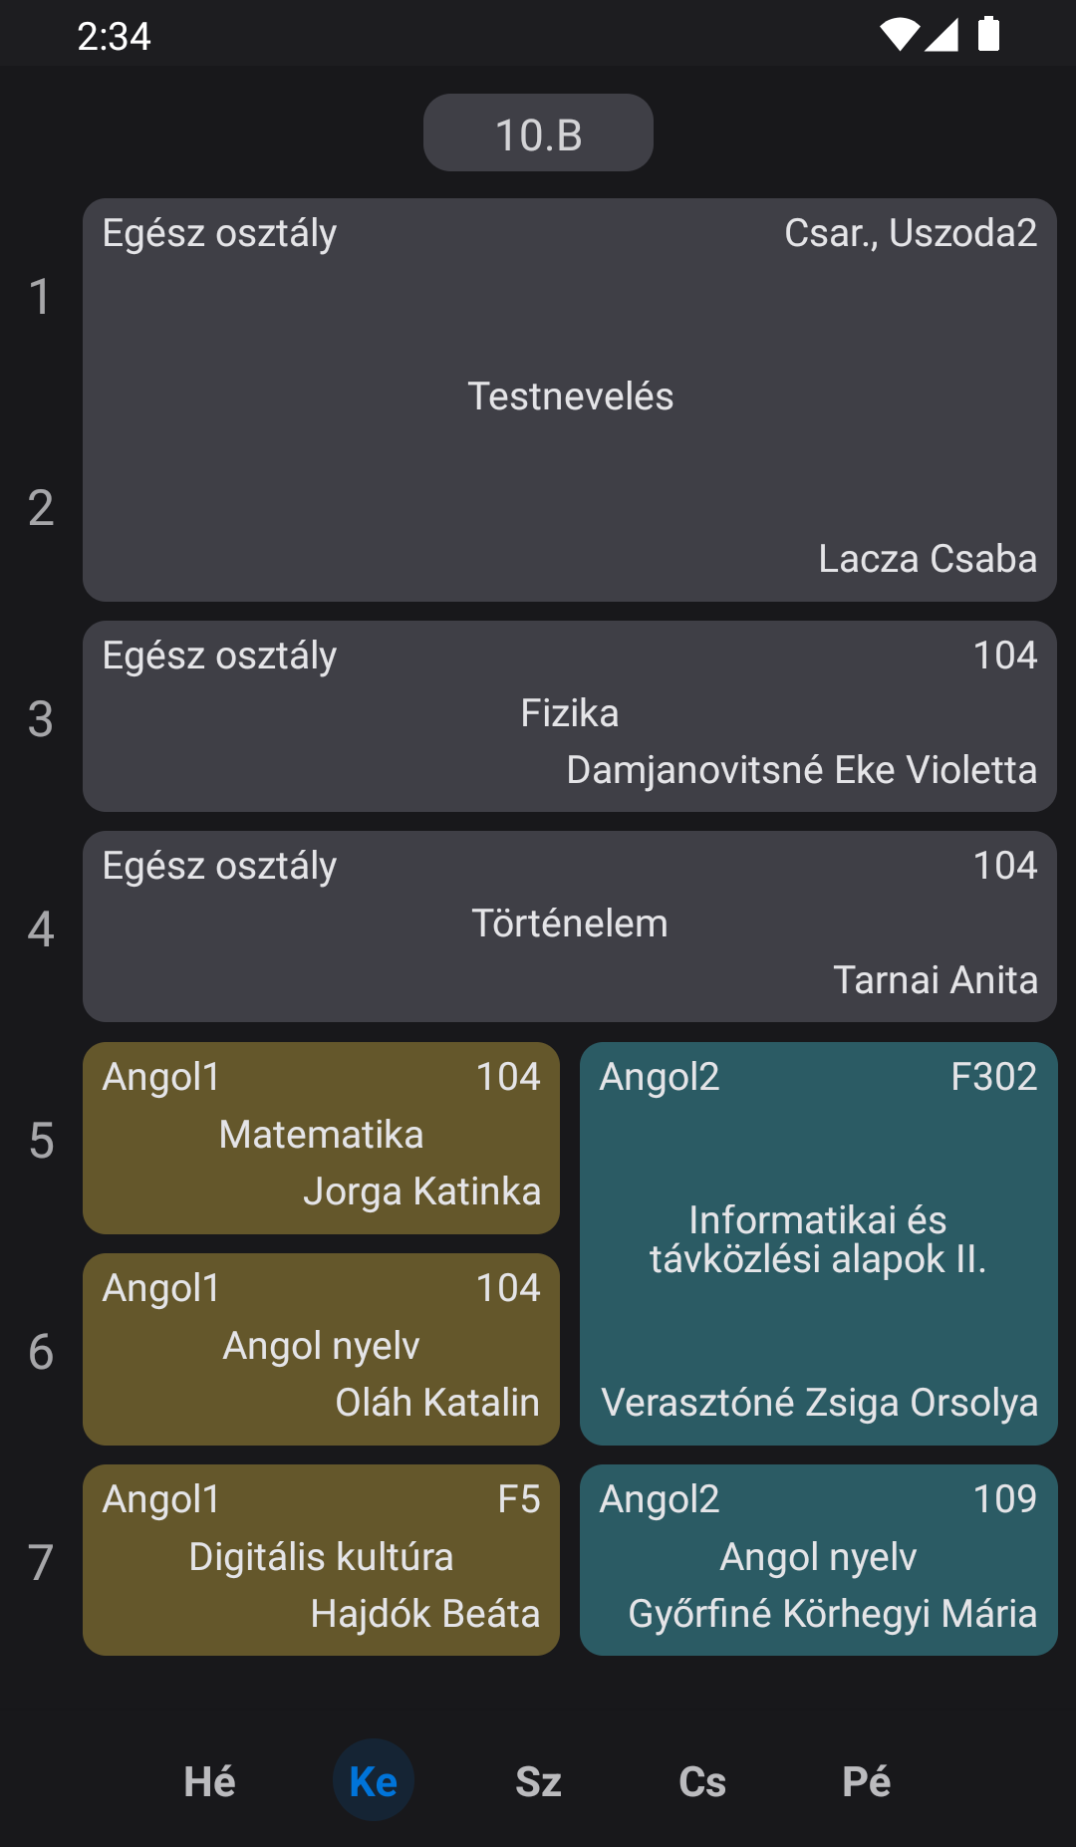Image resolution: width=1076 pixels, height=1847 pixels.
Task: Select the Ke day tab
Action: (374, 1781)
